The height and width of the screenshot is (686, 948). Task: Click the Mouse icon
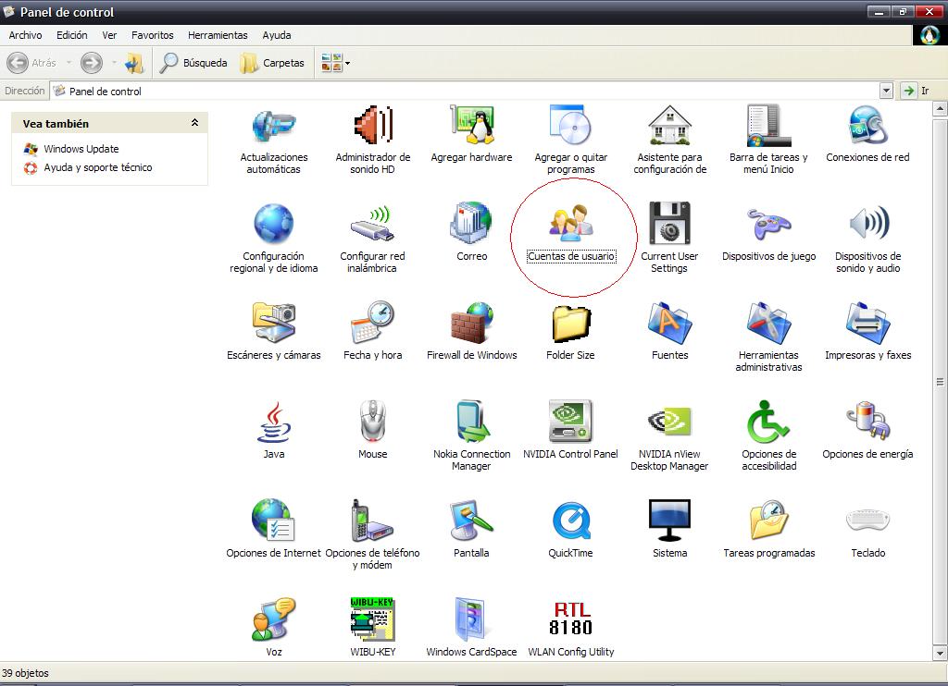tap(372, 421)
